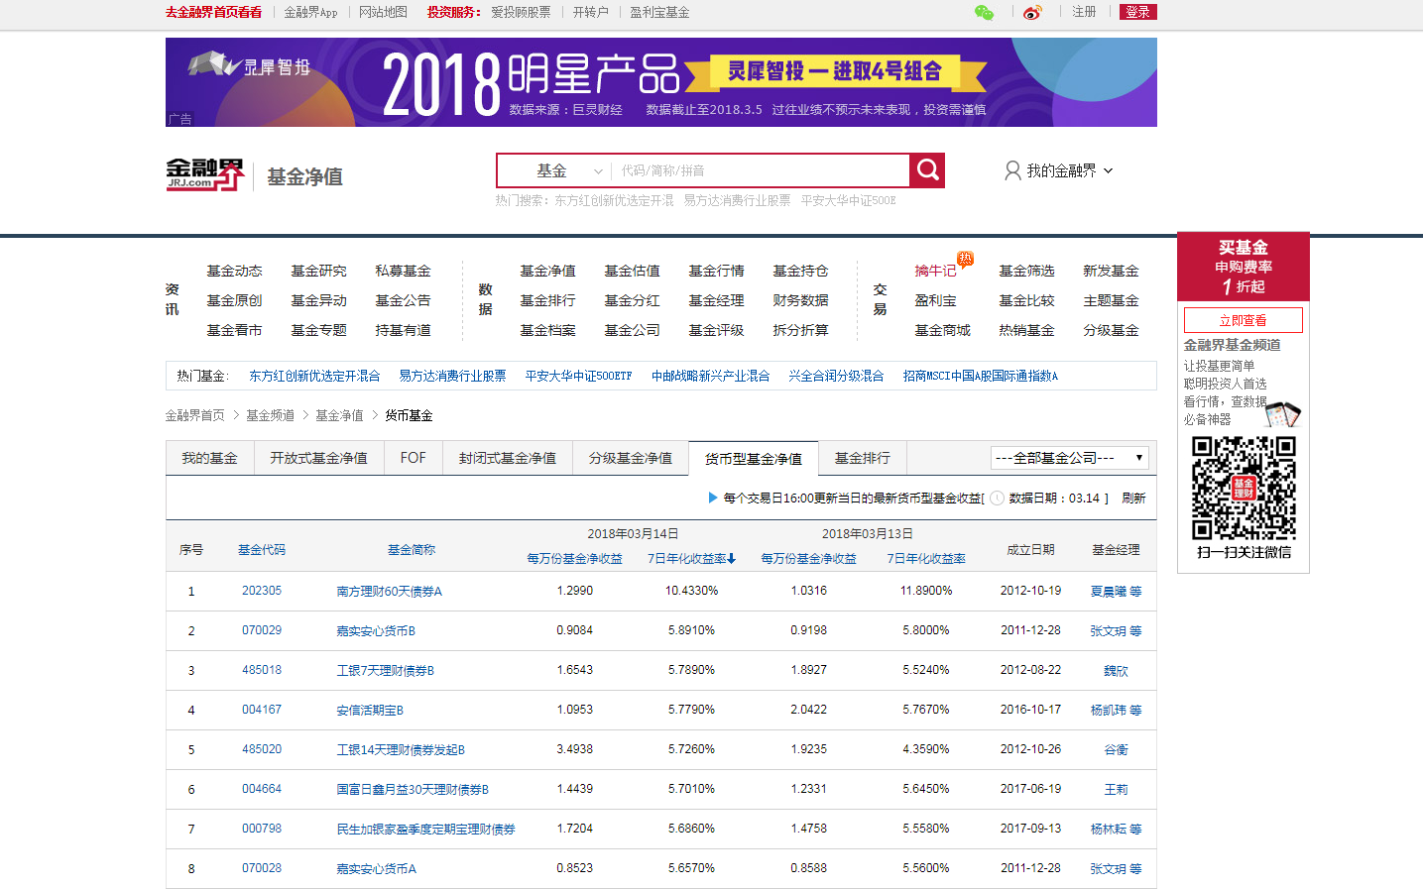Viewport: 1423px width, 889px height.
Task: Open the 基金排行 data menu link
Action: (x=547, y=300)
